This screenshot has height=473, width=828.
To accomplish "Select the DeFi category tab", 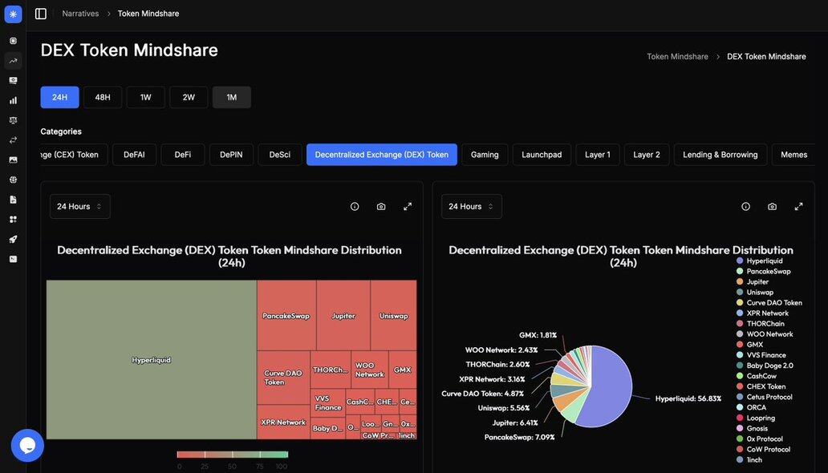I will pos(183,155).
